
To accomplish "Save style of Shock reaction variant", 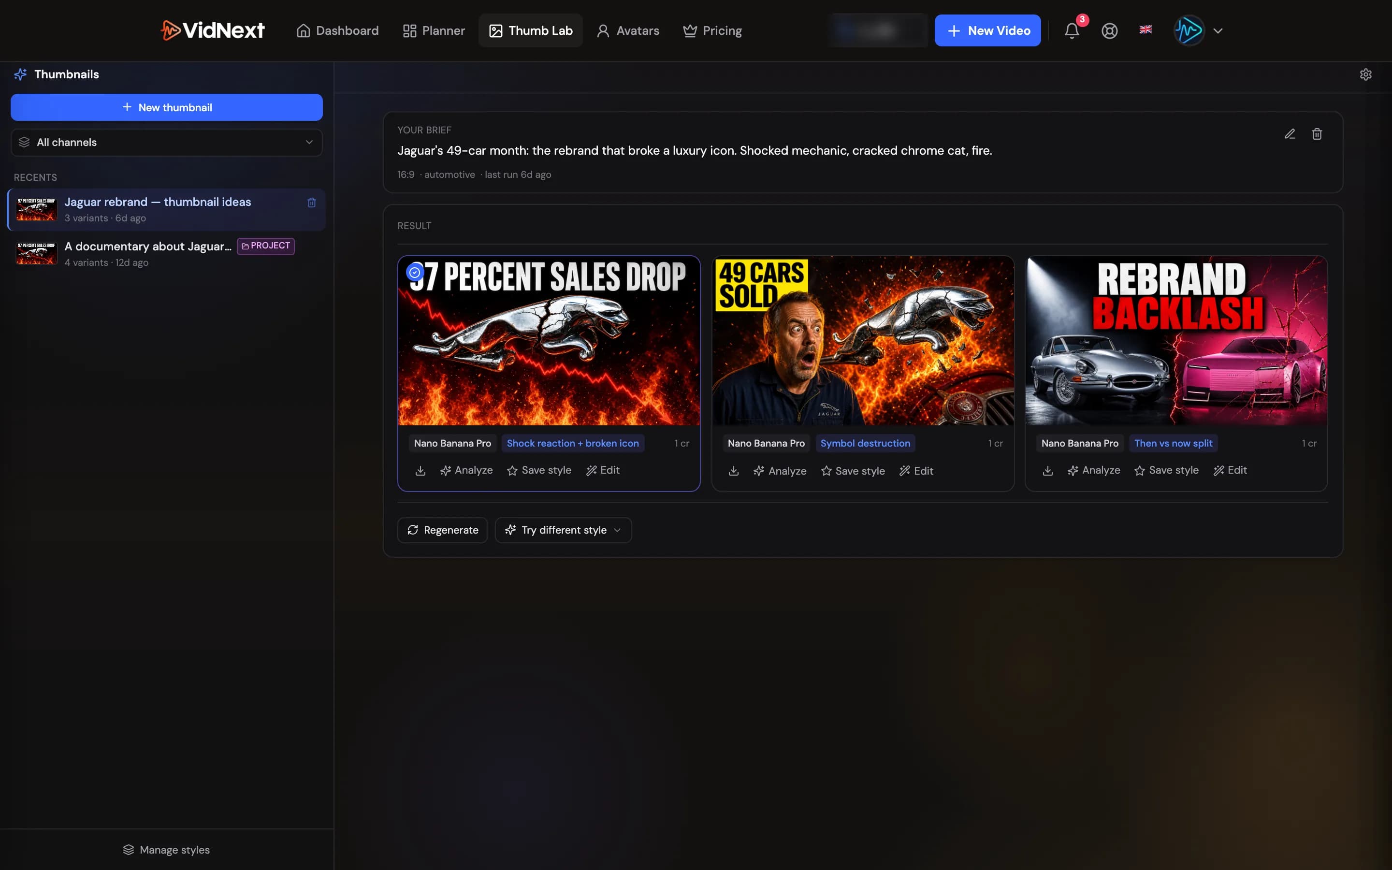I will [x=539, y=470].
